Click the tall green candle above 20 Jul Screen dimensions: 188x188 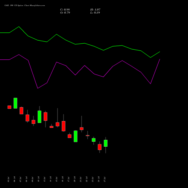(76, 136)
